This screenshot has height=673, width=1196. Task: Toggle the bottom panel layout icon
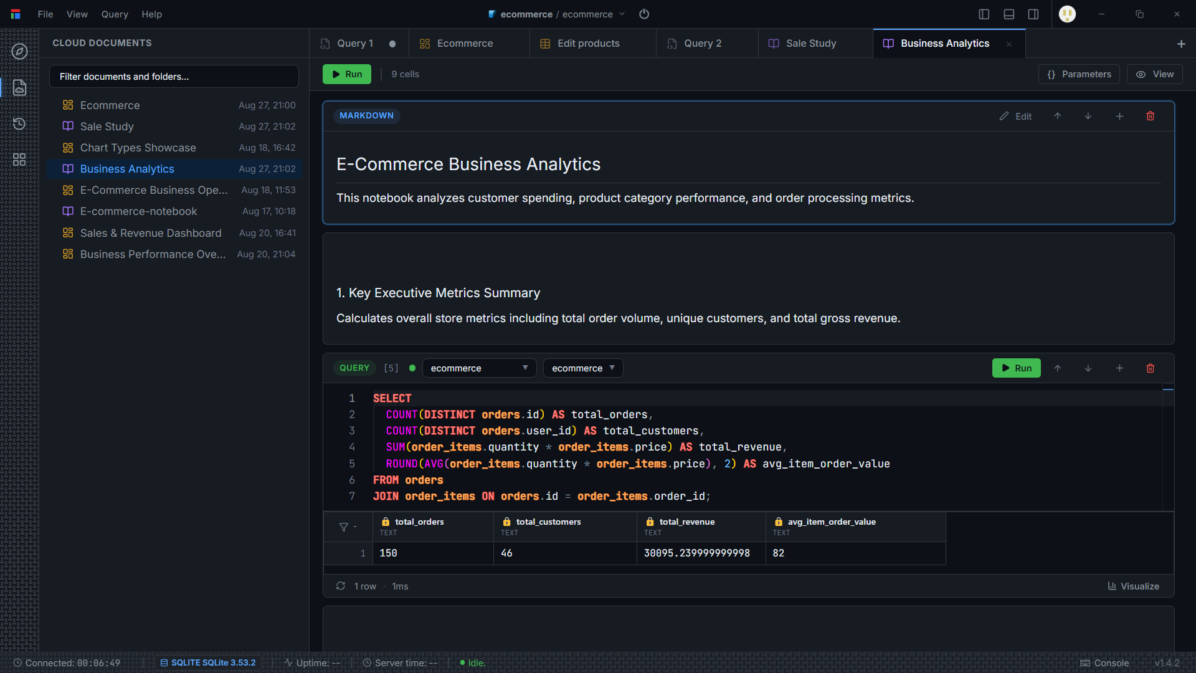click(1009, 14)
